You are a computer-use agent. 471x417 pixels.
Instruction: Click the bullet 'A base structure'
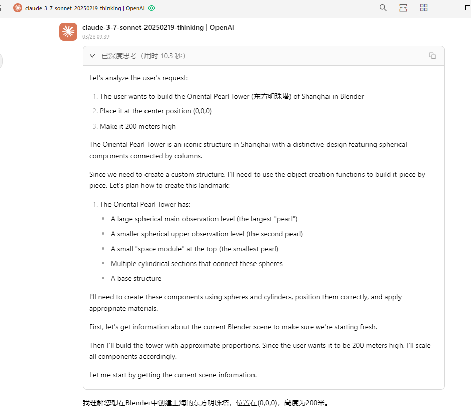[x=136, y=279]
